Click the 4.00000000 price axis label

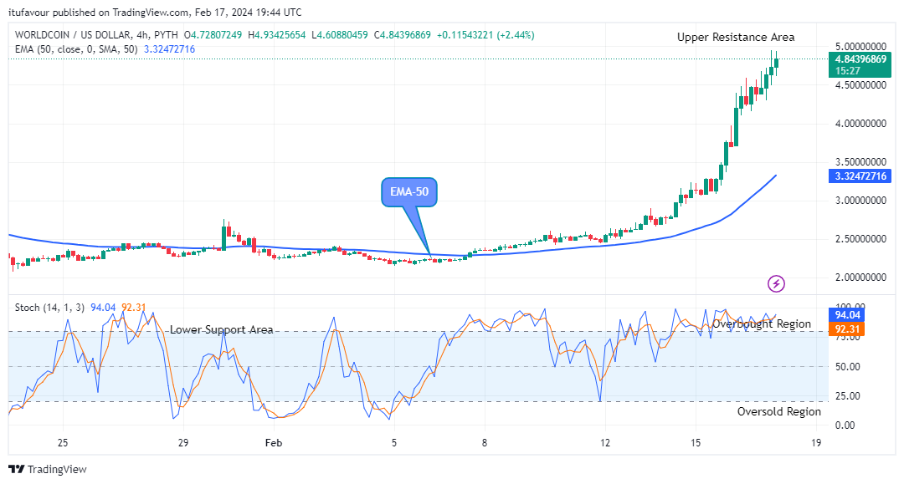pos(860,124)
